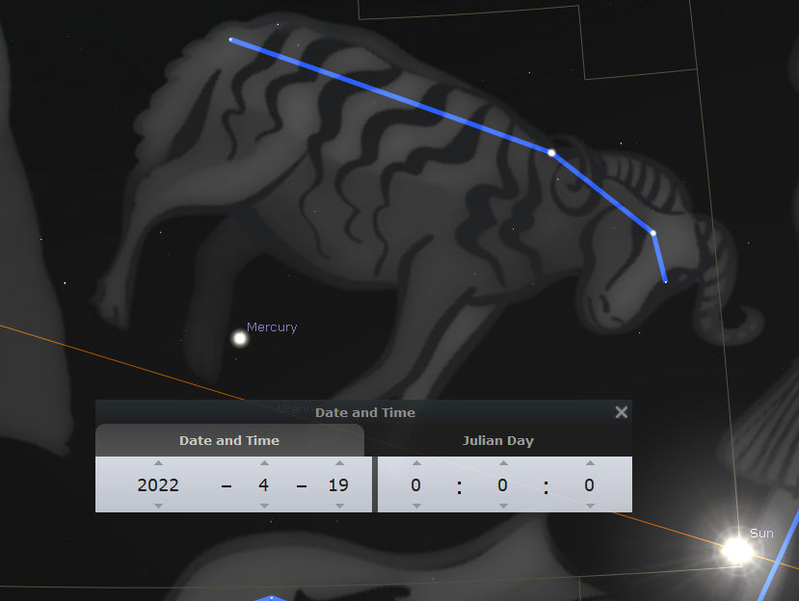This screenshot has width=799, height=601.
Task: Increase the minutes value arrow
Action: (503, 463)
